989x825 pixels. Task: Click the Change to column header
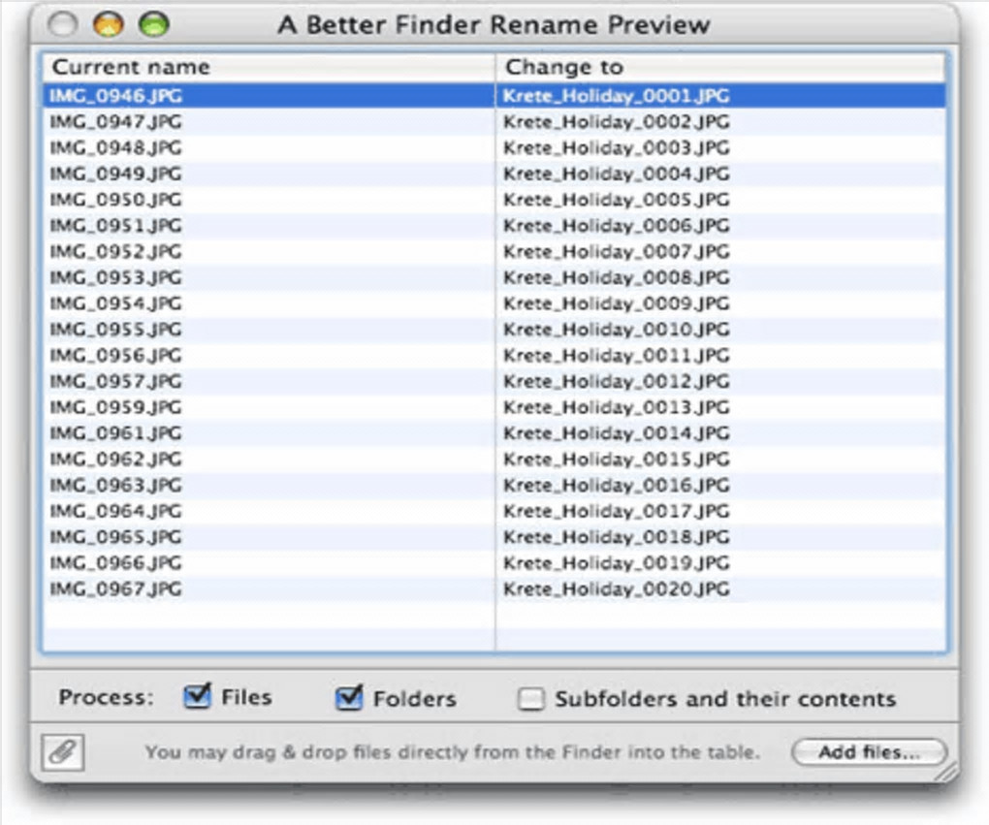[720, 67]
